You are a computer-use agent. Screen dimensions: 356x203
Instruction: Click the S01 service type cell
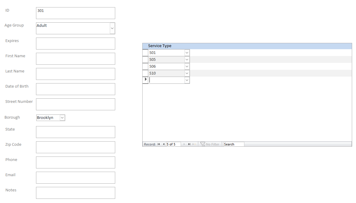(x=166, y=53)
